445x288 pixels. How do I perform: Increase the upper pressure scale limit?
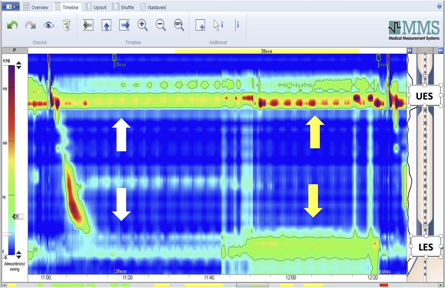pos(19,63)
